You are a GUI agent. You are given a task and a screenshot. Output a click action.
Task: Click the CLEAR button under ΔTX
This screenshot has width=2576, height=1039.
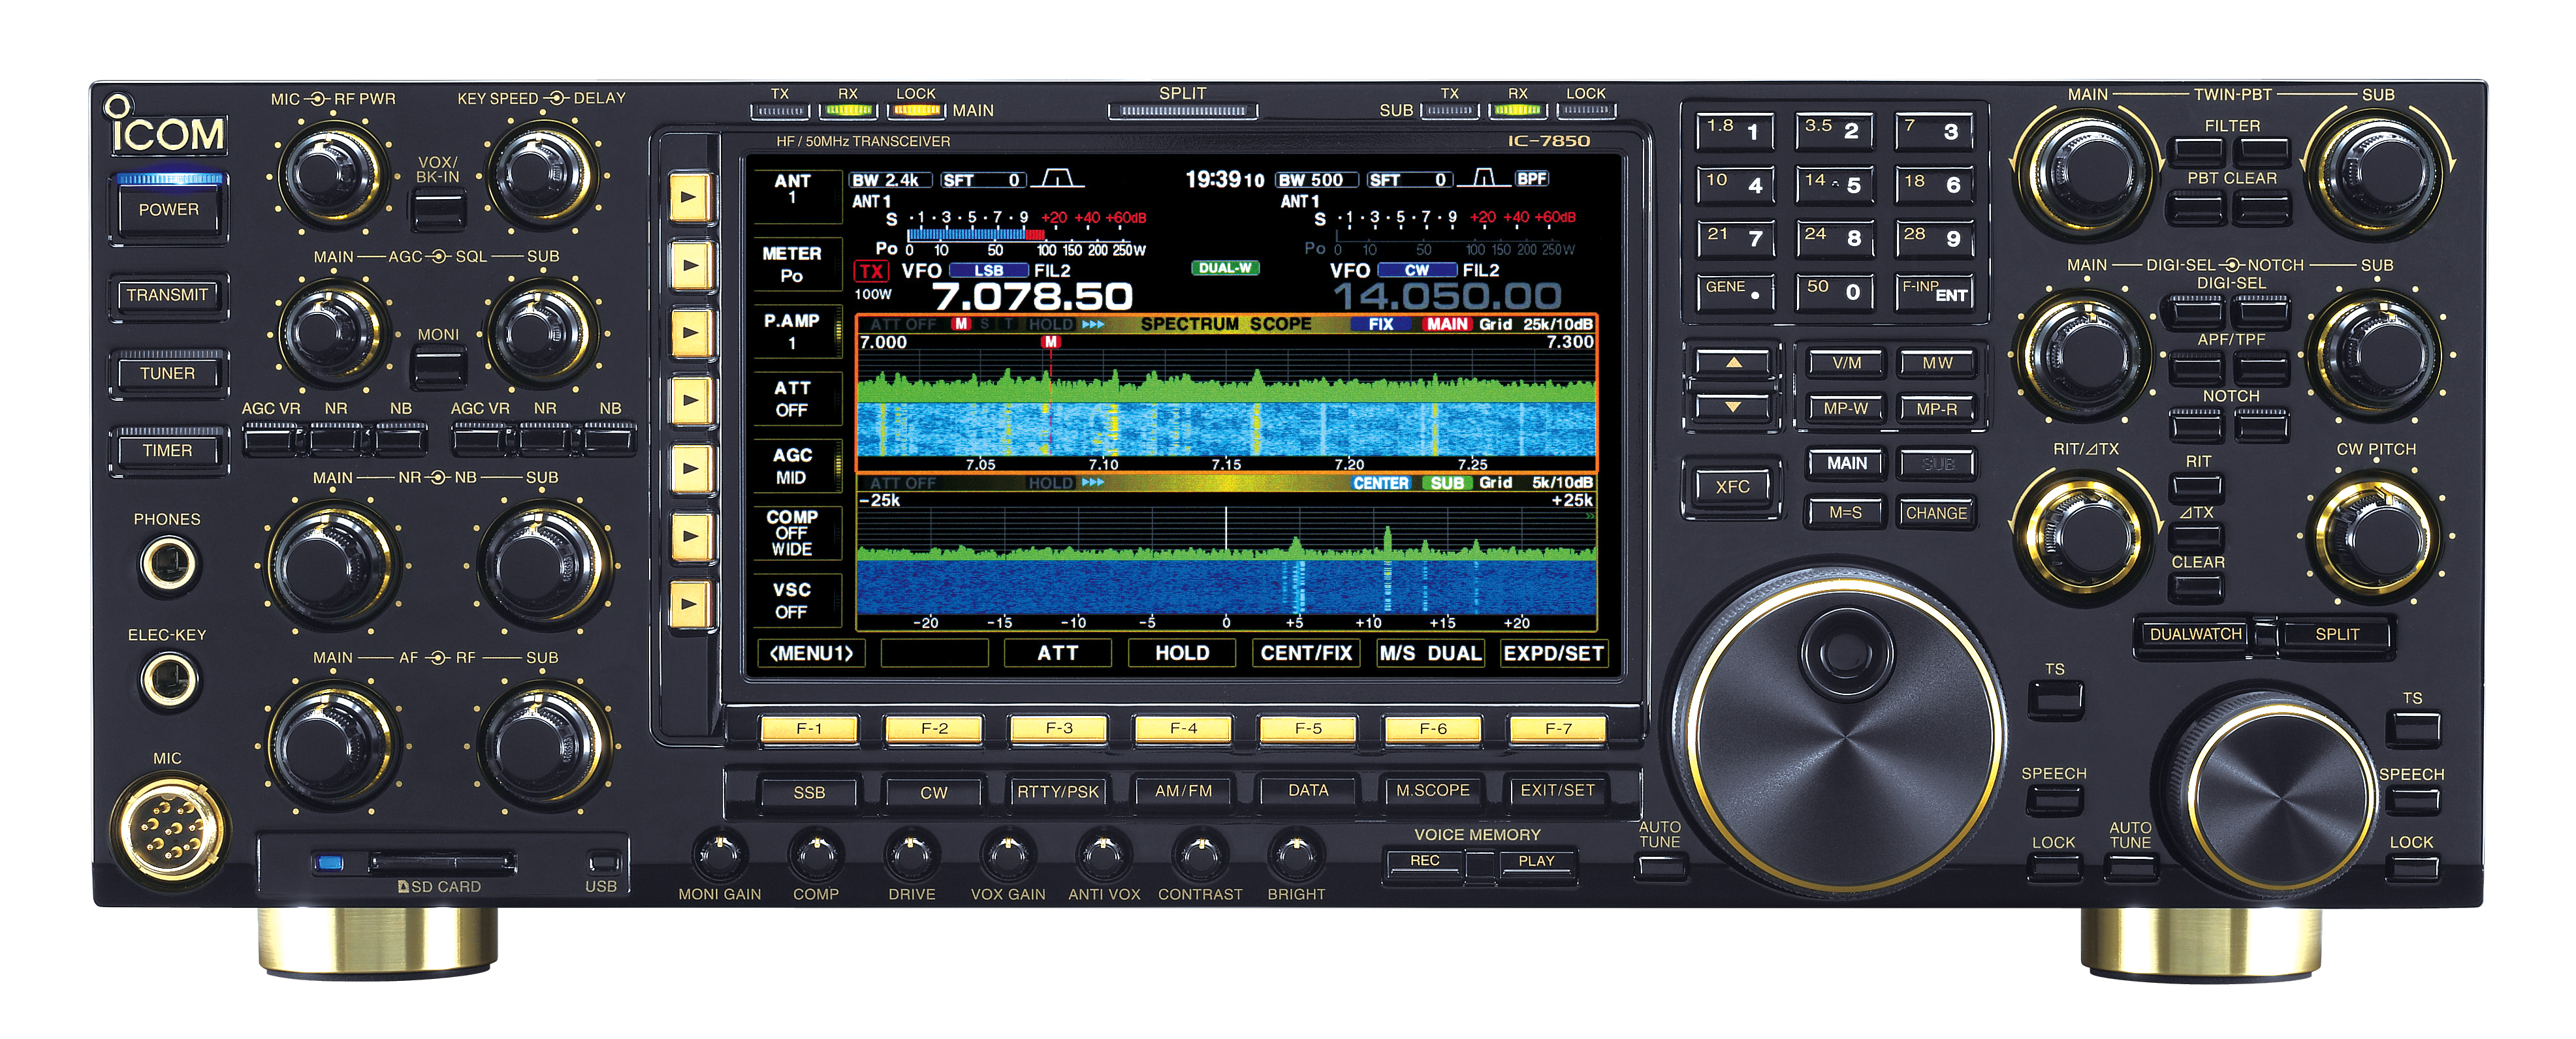click(2197, 587)
